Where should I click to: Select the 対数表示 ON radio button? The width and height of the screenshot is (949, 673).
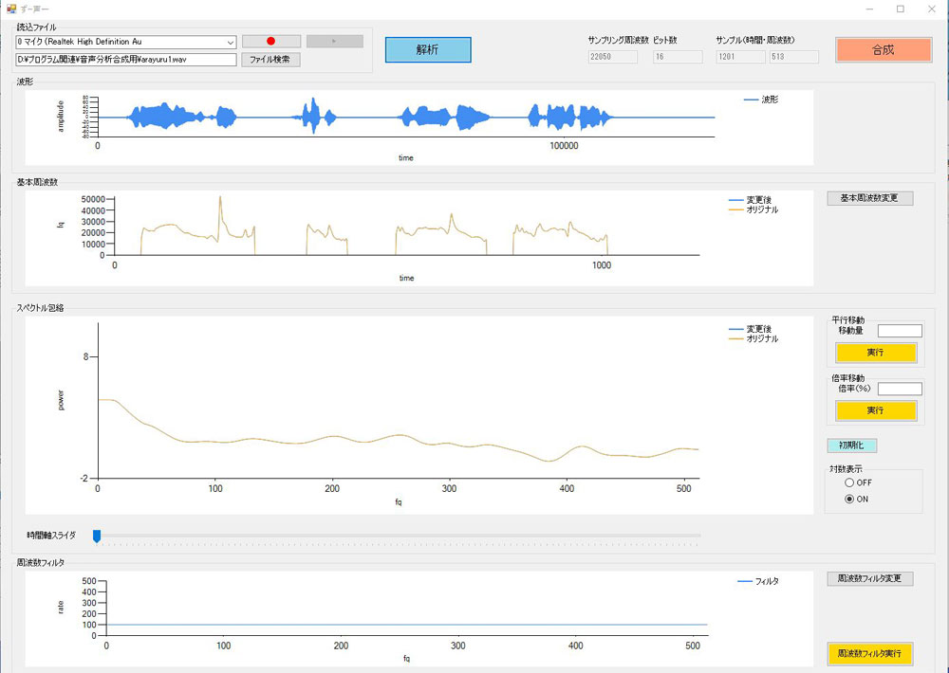(849, 500)
